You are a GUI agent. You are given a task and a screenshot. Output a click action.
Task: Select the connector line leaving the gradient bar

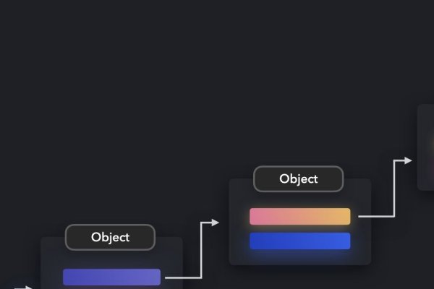[375, 216]
